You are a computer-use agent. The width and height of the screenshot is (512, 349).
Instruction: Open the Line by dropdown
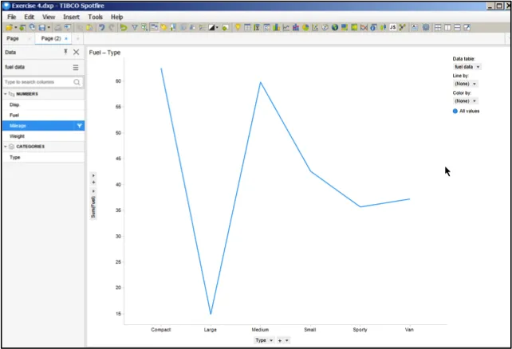466,84
